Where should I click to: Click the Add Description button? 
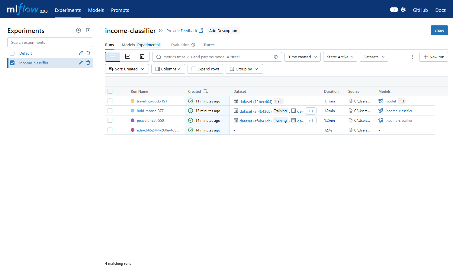(223, 31)
